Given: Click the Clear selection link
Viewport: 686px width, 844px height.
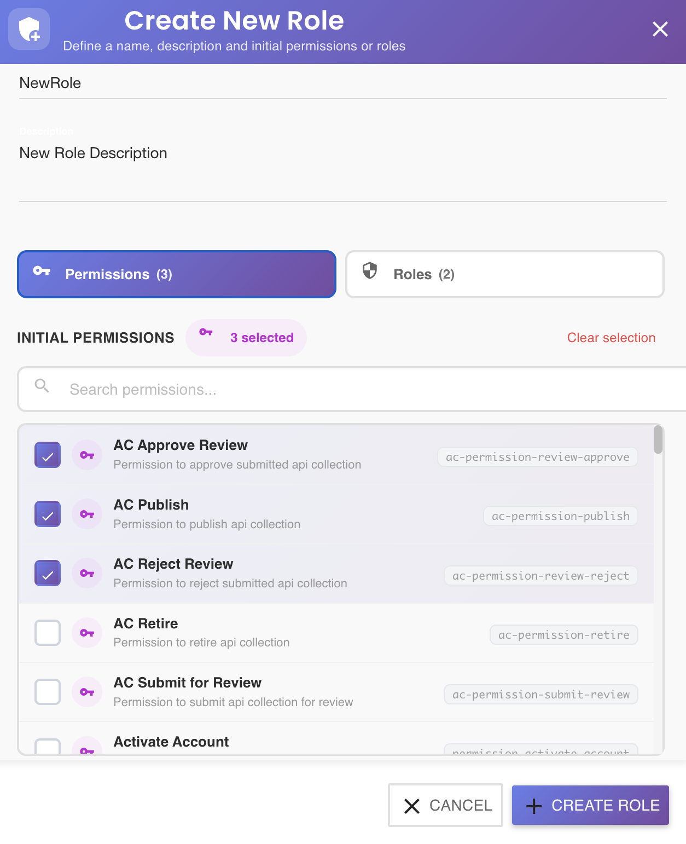Looking at the screenshot, I should [611, 338].
